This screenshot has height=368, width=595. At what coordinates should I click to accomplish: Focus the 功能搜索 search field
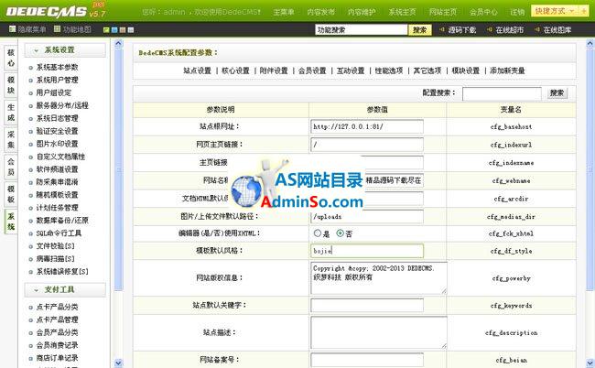[x=362, y=30]
